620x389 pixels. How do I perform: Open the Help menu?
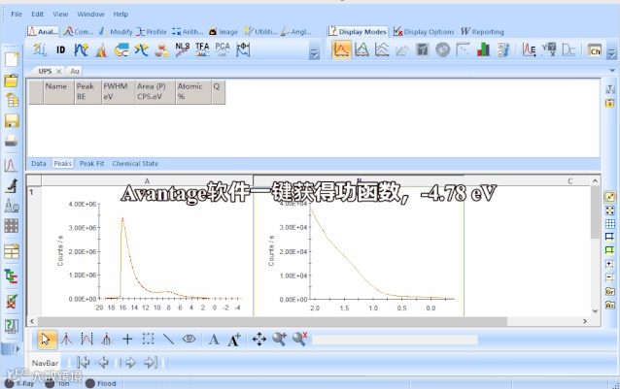pyautogui.click(x=121, y=15)
